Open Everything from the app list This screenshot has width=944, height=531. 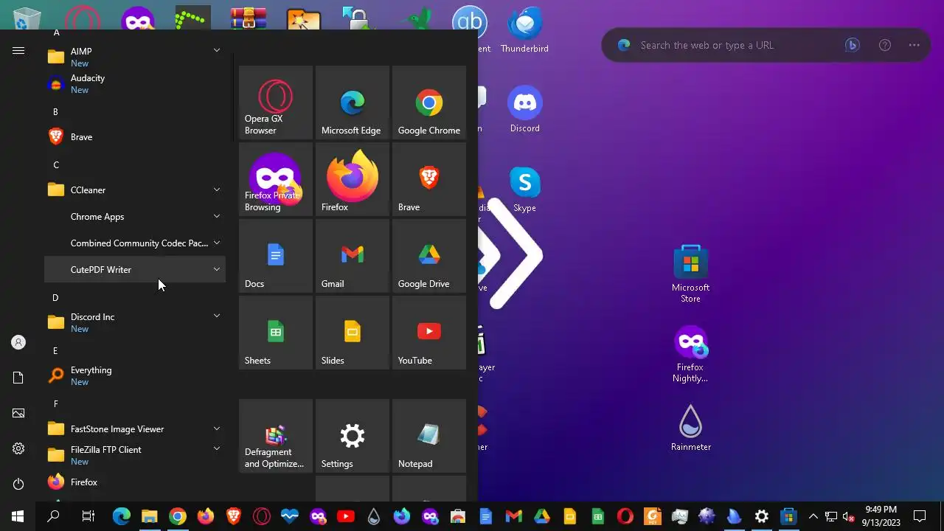[135, 375]
